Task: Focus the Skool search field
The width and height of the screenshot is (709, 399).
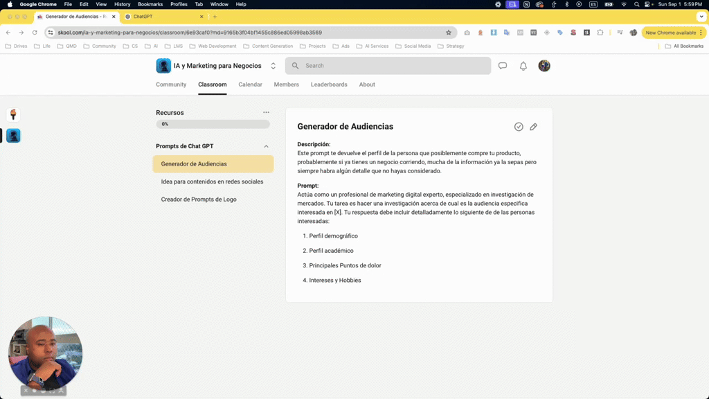Action: pos(388,66)
